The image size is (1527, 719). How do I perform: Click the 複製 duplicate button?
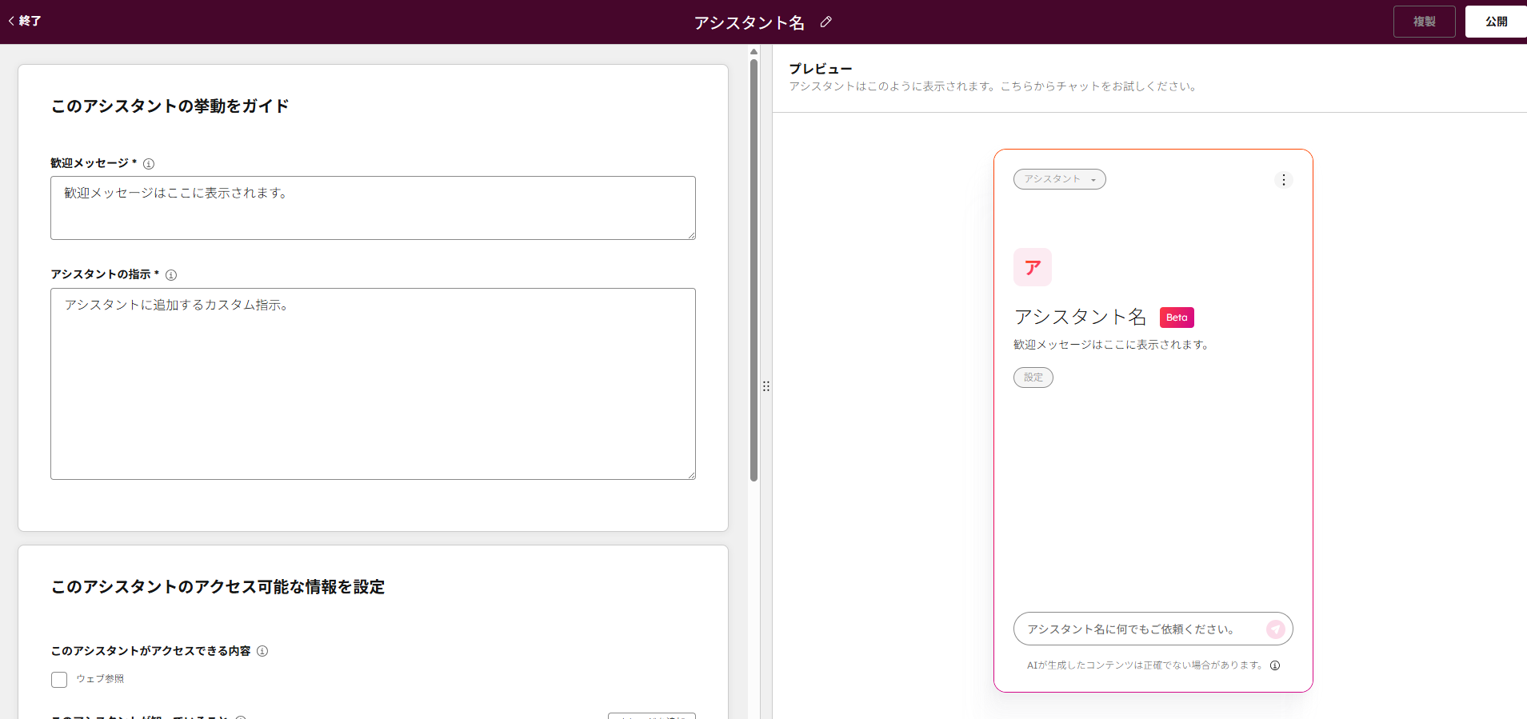pos(1424,22)
